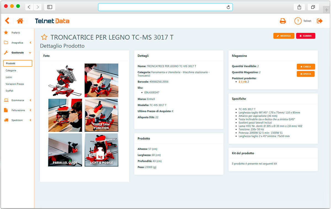Open the first product photo of the saw
The height and width of the screenshot is (209, 331).
tap(65, 80)
